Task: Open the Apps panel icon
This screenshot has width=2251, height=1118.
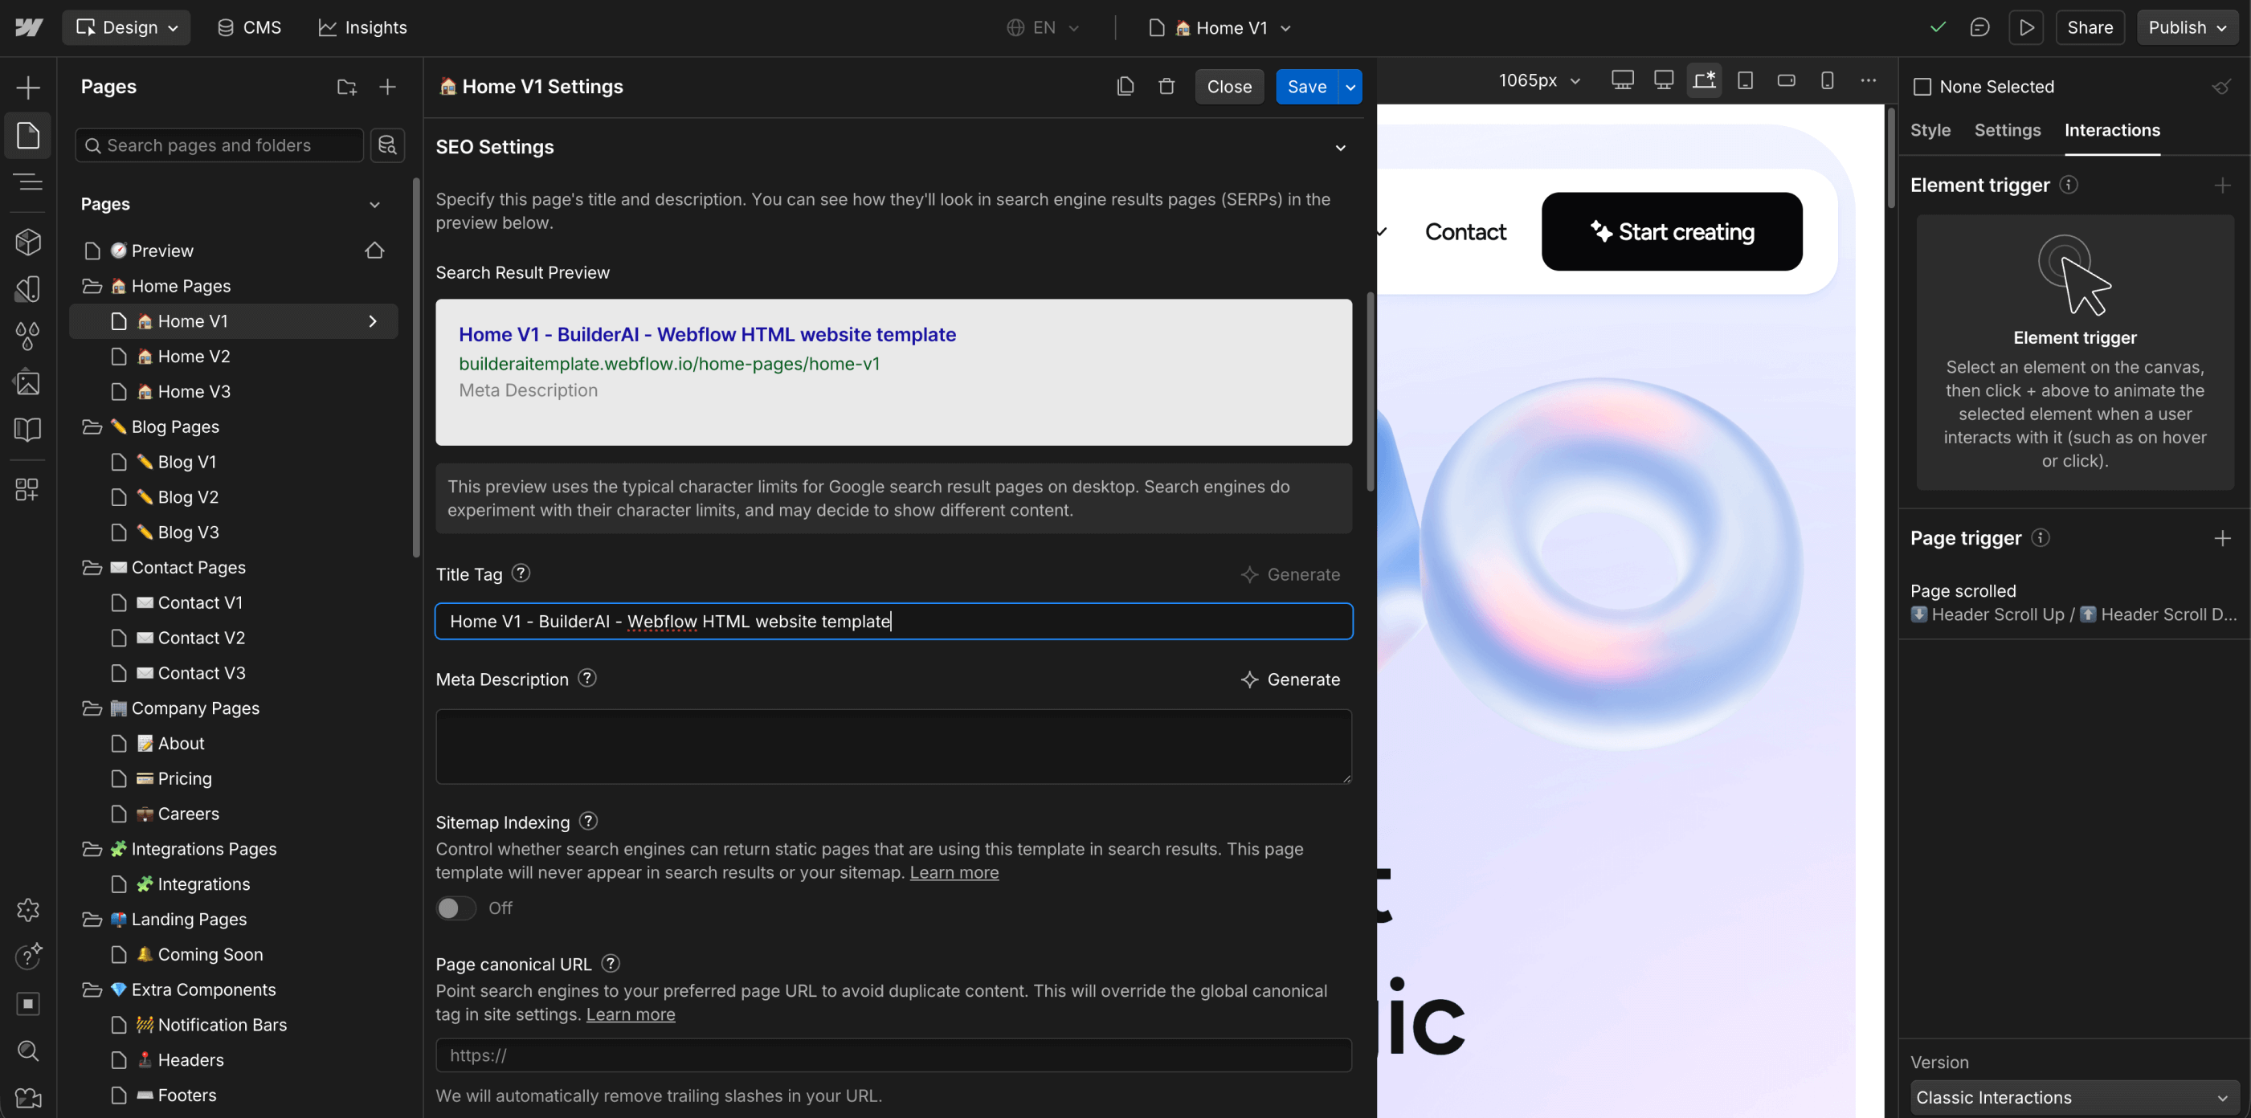Action: pyautogui.click(x=28, y=489)
